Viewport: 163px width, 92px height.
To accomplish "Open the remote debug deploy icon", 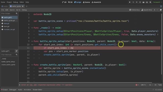I will click(x=140, y=2).
